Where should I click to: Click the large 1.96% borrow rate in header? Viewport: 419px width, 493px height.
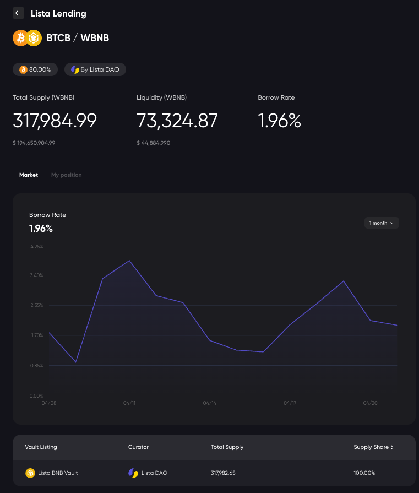[280, 121]
